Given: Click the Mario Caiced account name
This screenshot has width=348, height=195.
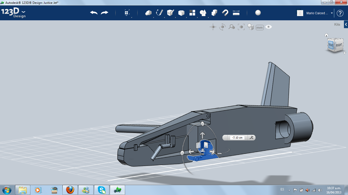Looking at the screenshot, I should [x=317, y=13].
